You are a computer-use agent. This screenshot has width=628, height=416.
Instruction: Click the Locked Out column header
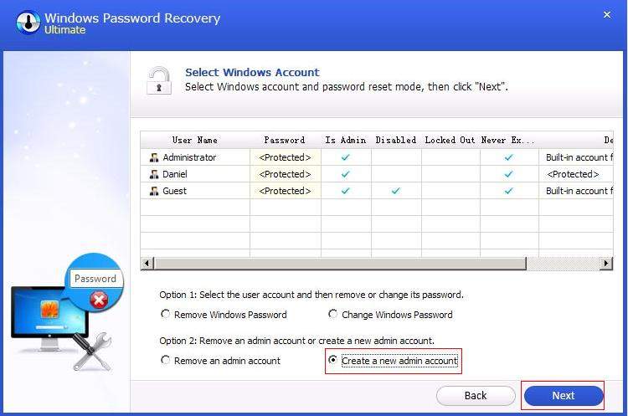click(x=450, y=140)
